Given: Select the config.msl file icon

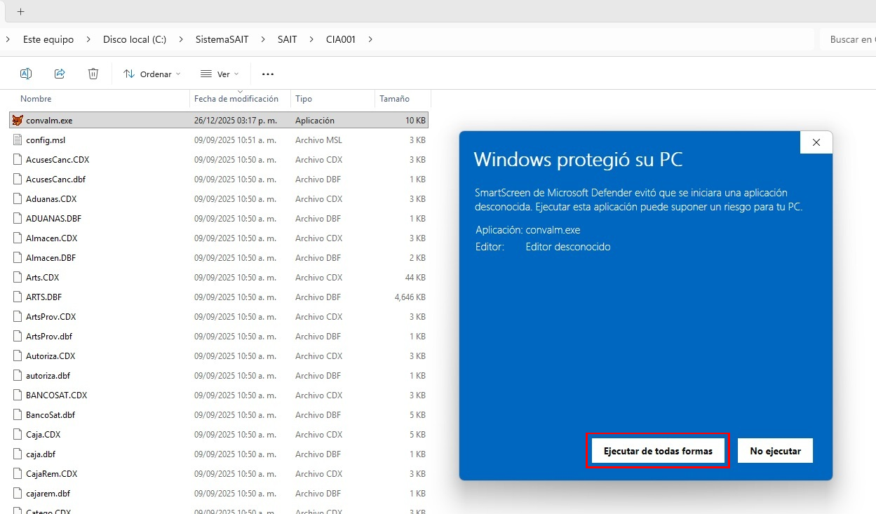Looking at the screenshot, I should pyautogui.click(x=18, y=140).
